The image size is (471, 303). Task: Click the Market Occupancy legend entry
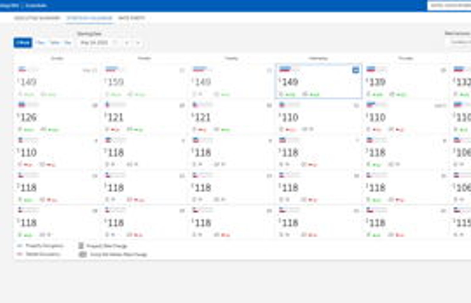[x=39, y=254]
